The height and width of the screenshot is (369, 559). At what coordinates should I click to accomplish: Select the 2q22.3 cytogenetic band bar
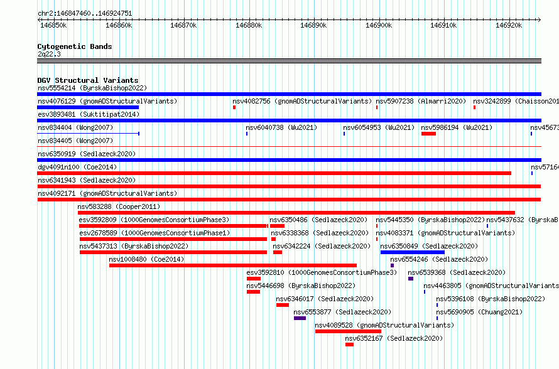pyautogui.click(x=289, y=61)
